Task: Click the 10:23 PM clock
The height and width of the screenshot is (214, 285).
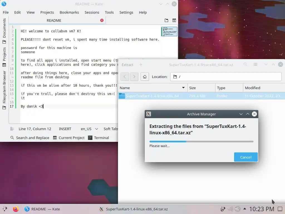Action: [262, 209]
